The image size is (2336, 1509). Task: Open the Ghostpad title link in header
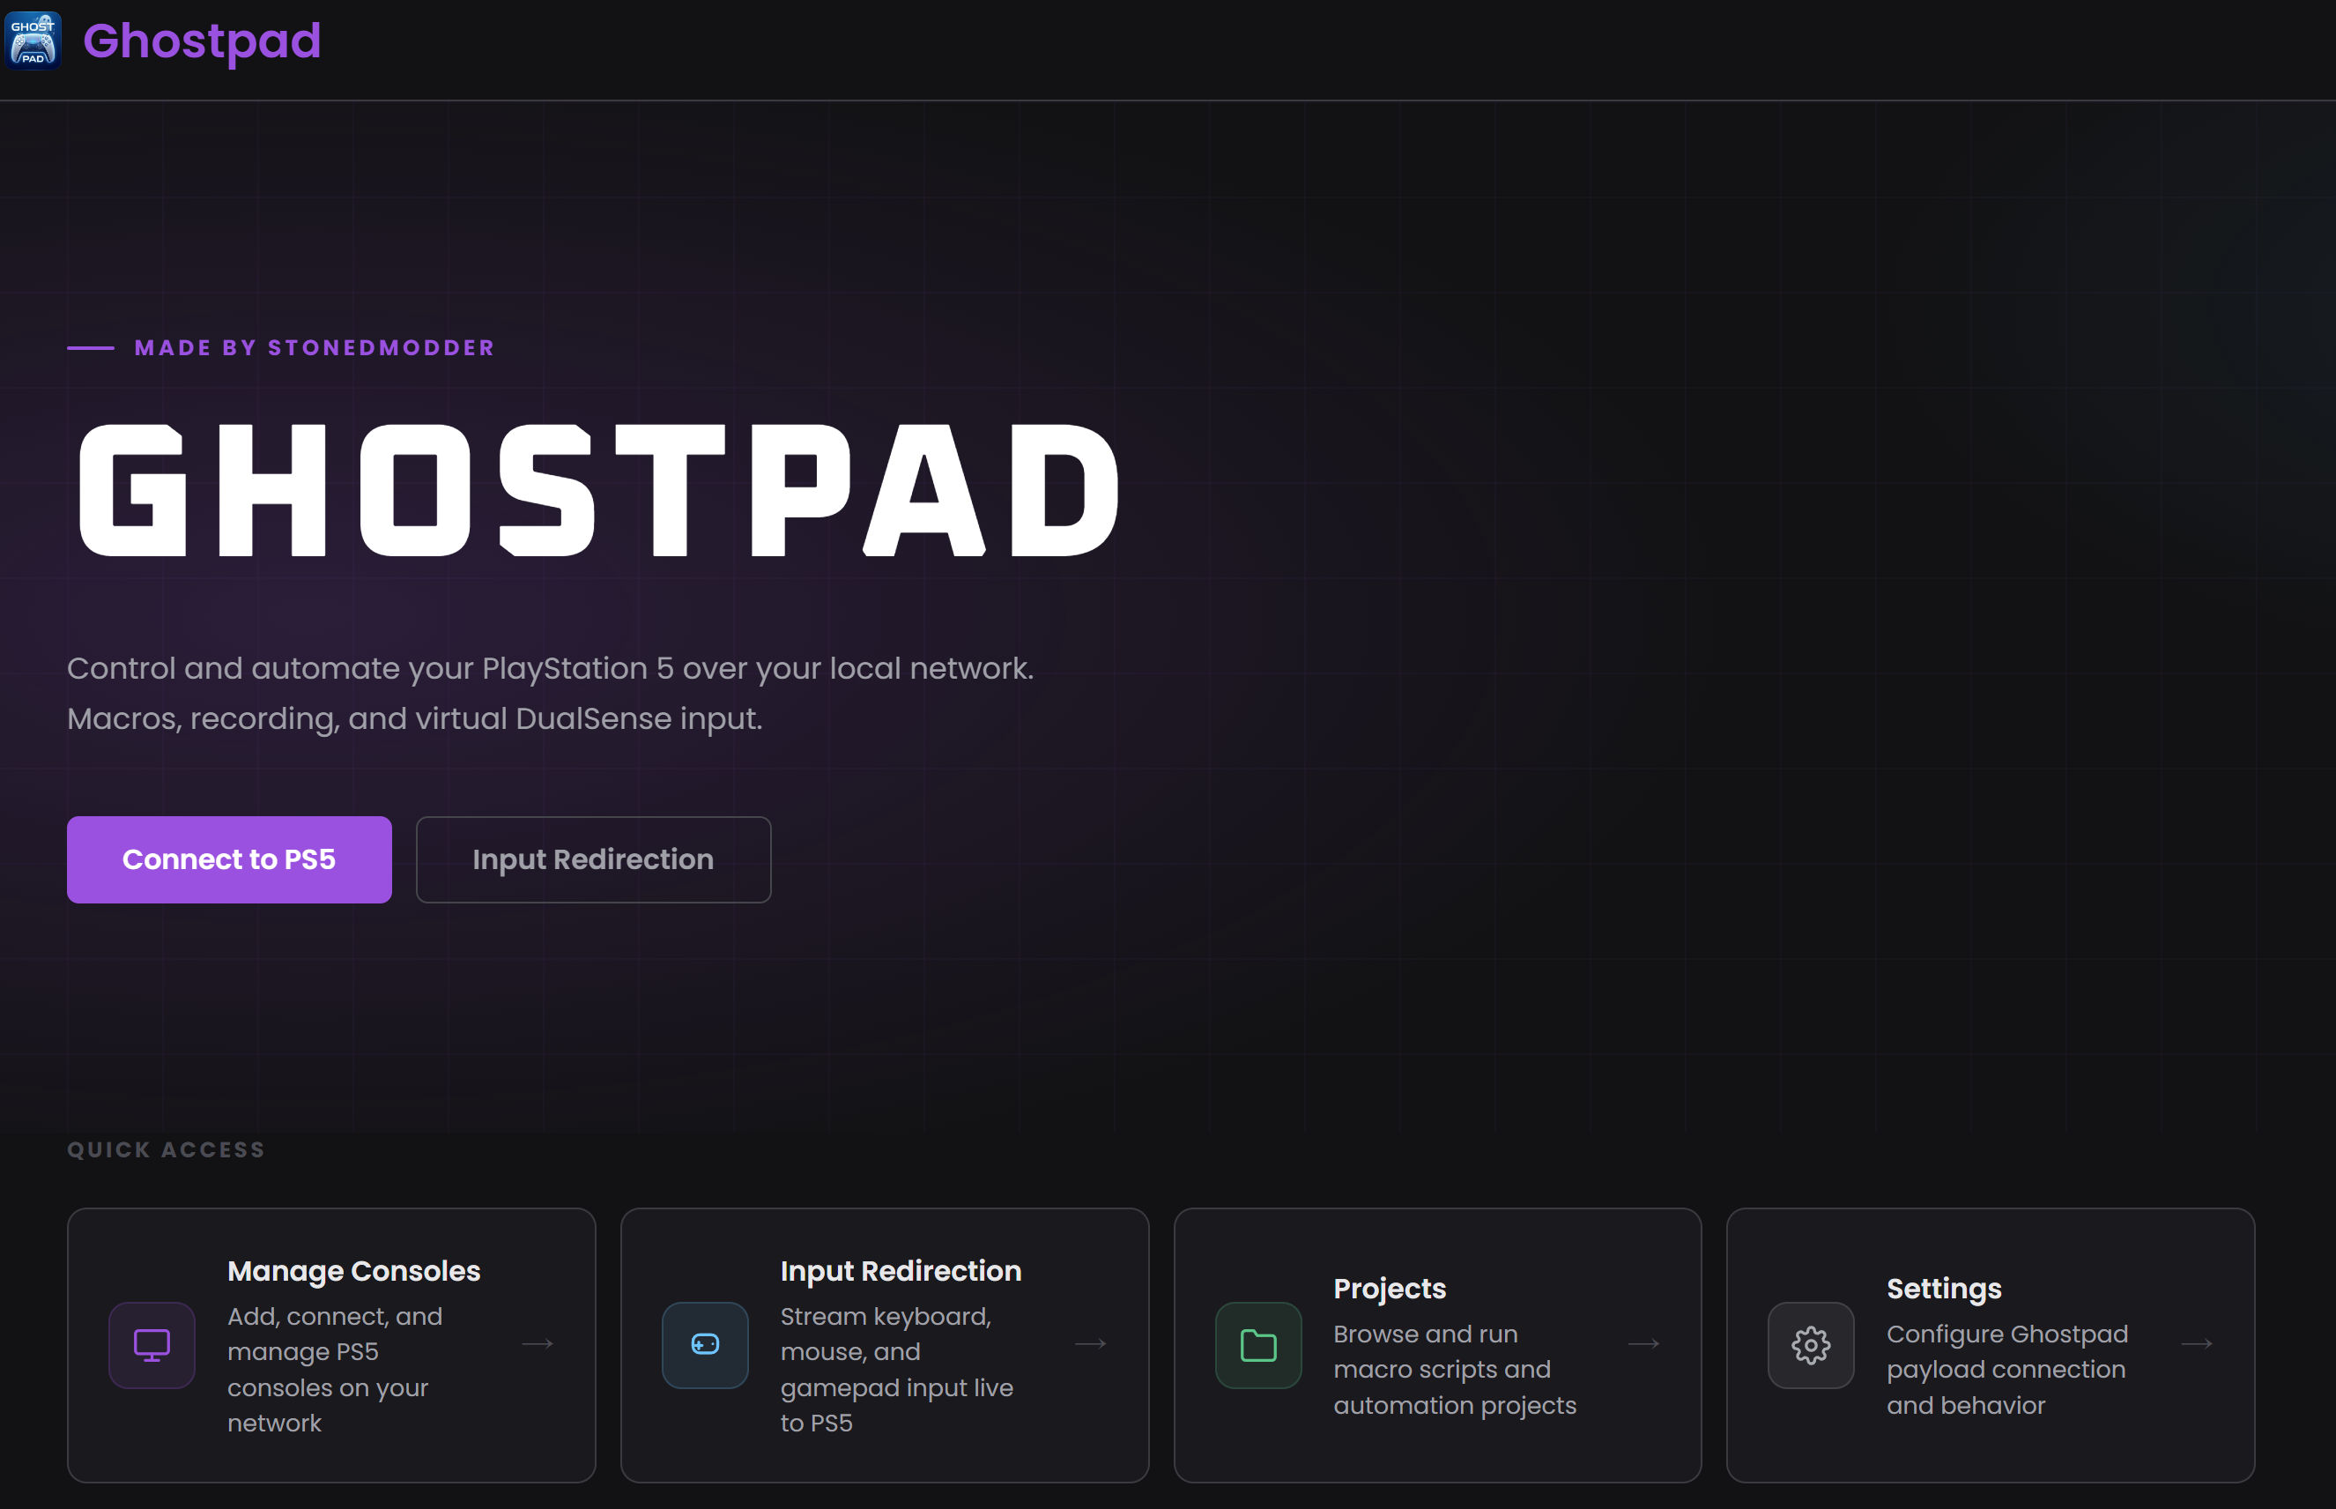click(x=202, y=41)
